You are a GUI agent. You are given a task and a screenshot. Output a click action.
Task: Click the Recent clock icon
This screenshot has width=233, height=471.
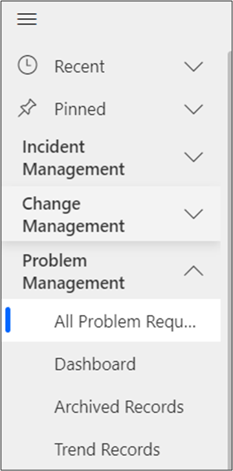(28, 66)
